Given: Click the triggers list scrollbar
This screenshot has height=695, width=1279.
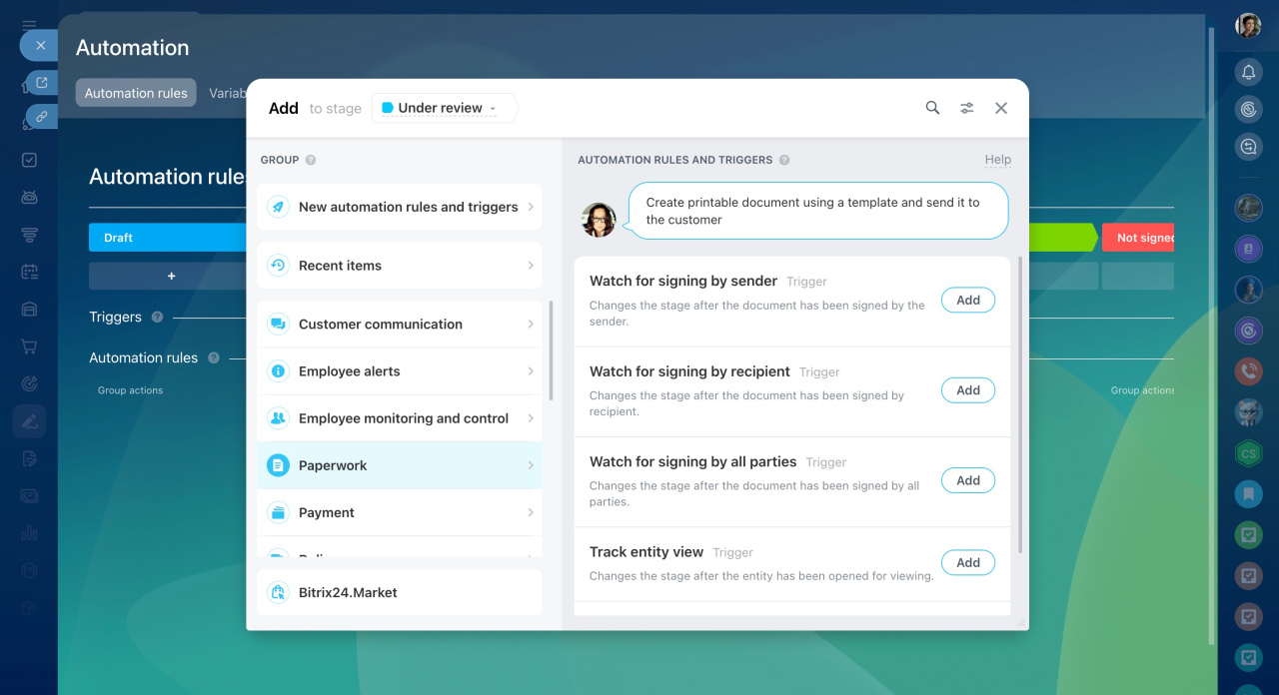Looking at the screenshot, I should [x=1019, y=404].
